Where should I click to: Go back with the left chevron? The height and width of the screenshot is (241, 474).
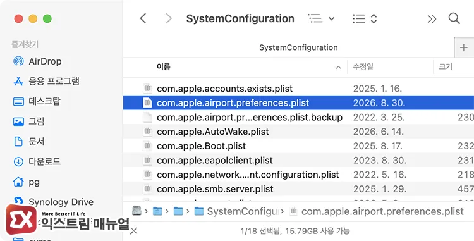pyautogui.click(x=143, y=18)
